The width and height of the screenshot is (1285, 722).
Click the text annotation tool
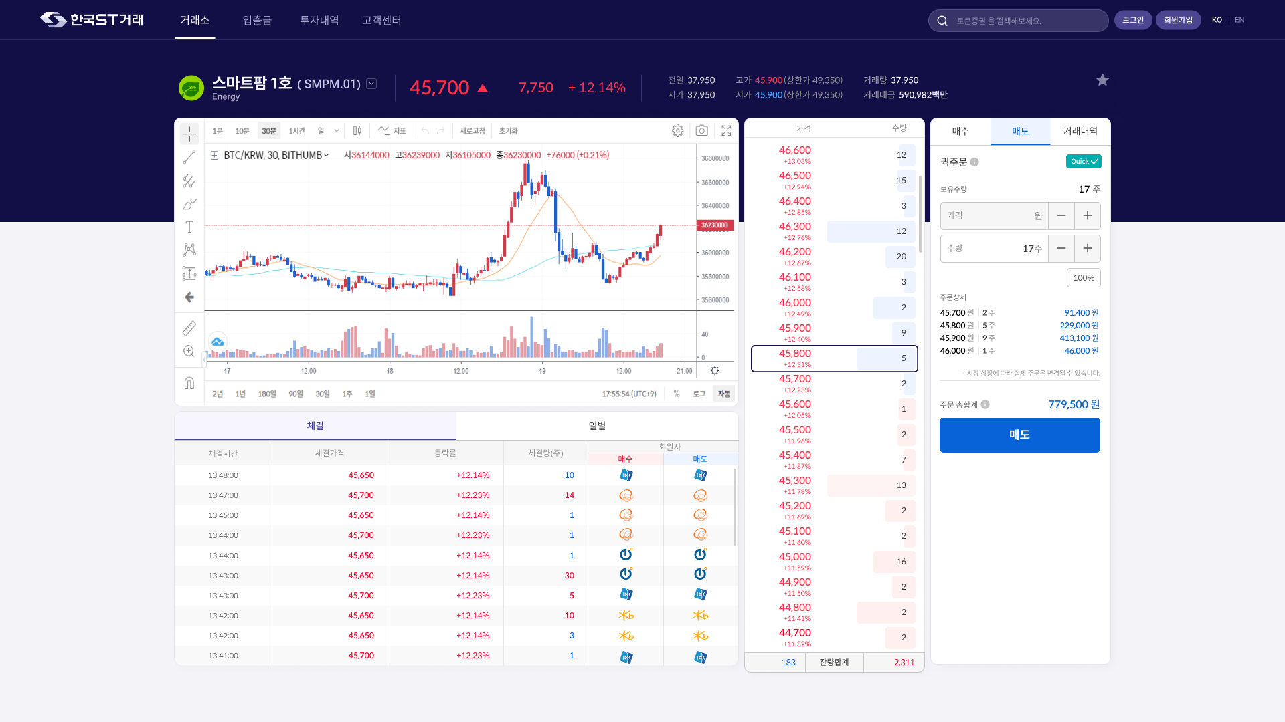[x=189, y=227]
